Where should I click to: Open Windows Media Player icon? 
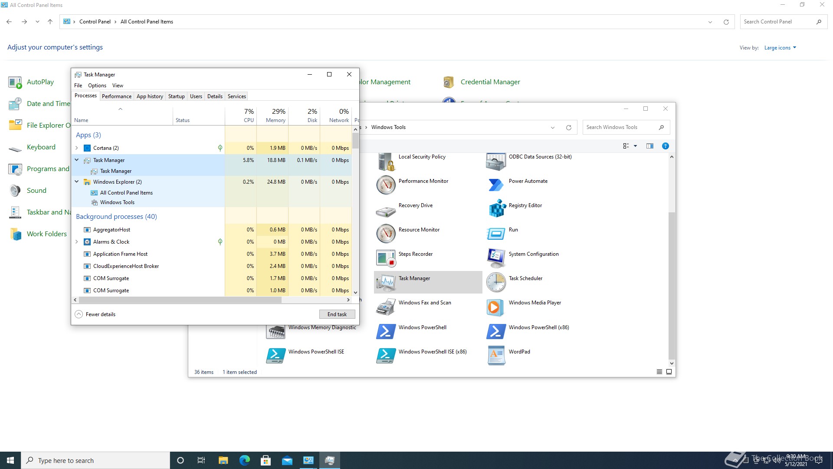tap(496, 307)
